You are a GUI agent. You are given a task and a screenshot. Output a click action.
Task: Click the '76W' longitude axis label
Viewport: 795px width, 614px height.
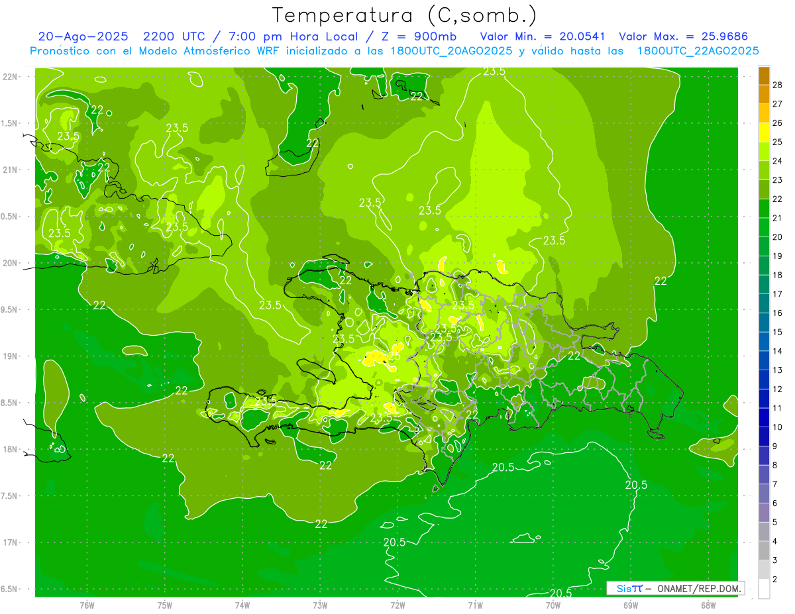[87, 605]
